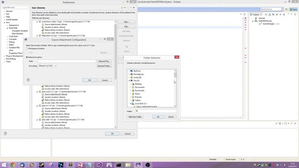This screenshot has width=299, height=168.
Task: Collapse Build Path in Preferences tree
Action: [x=7, y=28]
